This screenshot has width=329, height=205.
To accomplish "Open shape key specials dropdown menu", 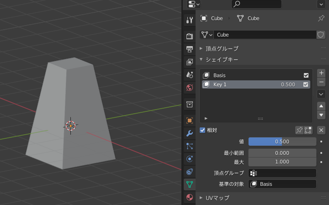I will 321,95.
